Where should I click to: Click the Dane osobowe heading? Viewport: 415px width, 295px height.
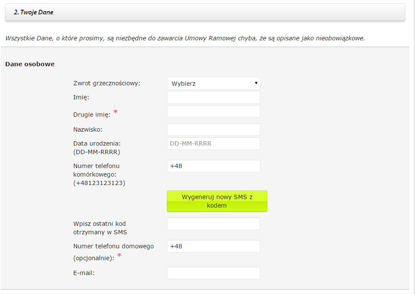(x=30, y=64)
